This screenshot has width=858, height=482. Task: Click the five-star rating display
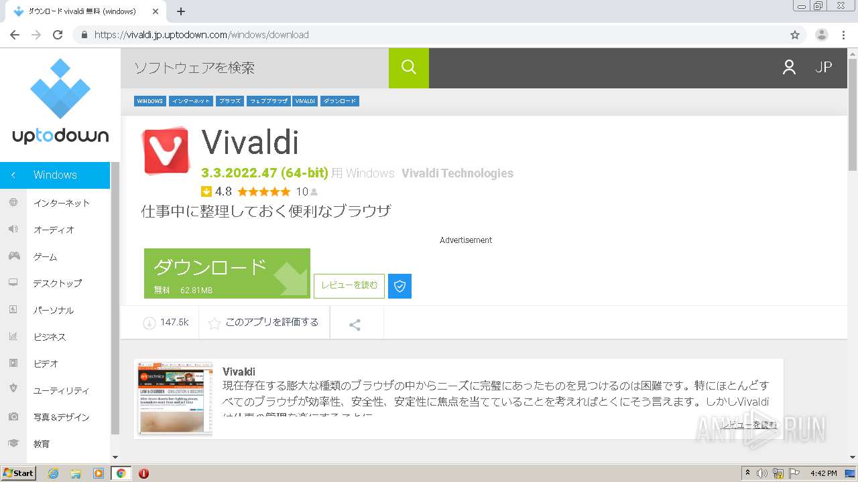(x=264, y=191)
